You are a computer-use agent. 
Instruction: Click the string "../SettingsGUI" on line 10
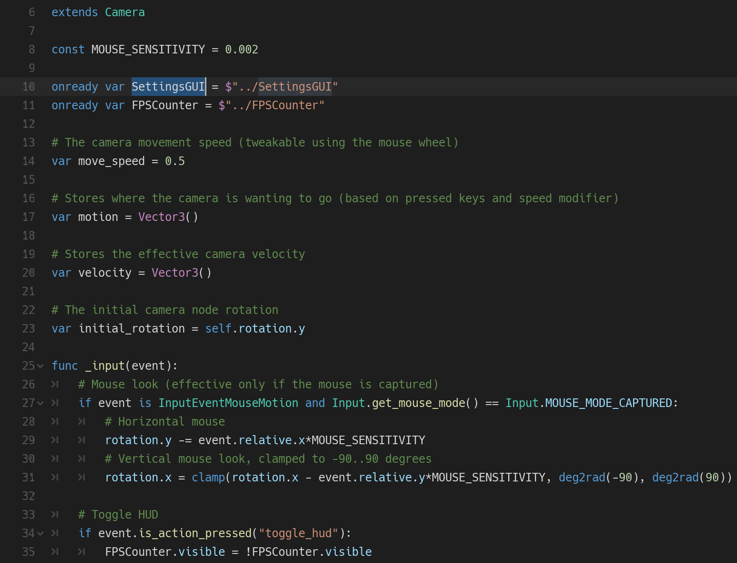pyautogui.click(x=285, y=87)
